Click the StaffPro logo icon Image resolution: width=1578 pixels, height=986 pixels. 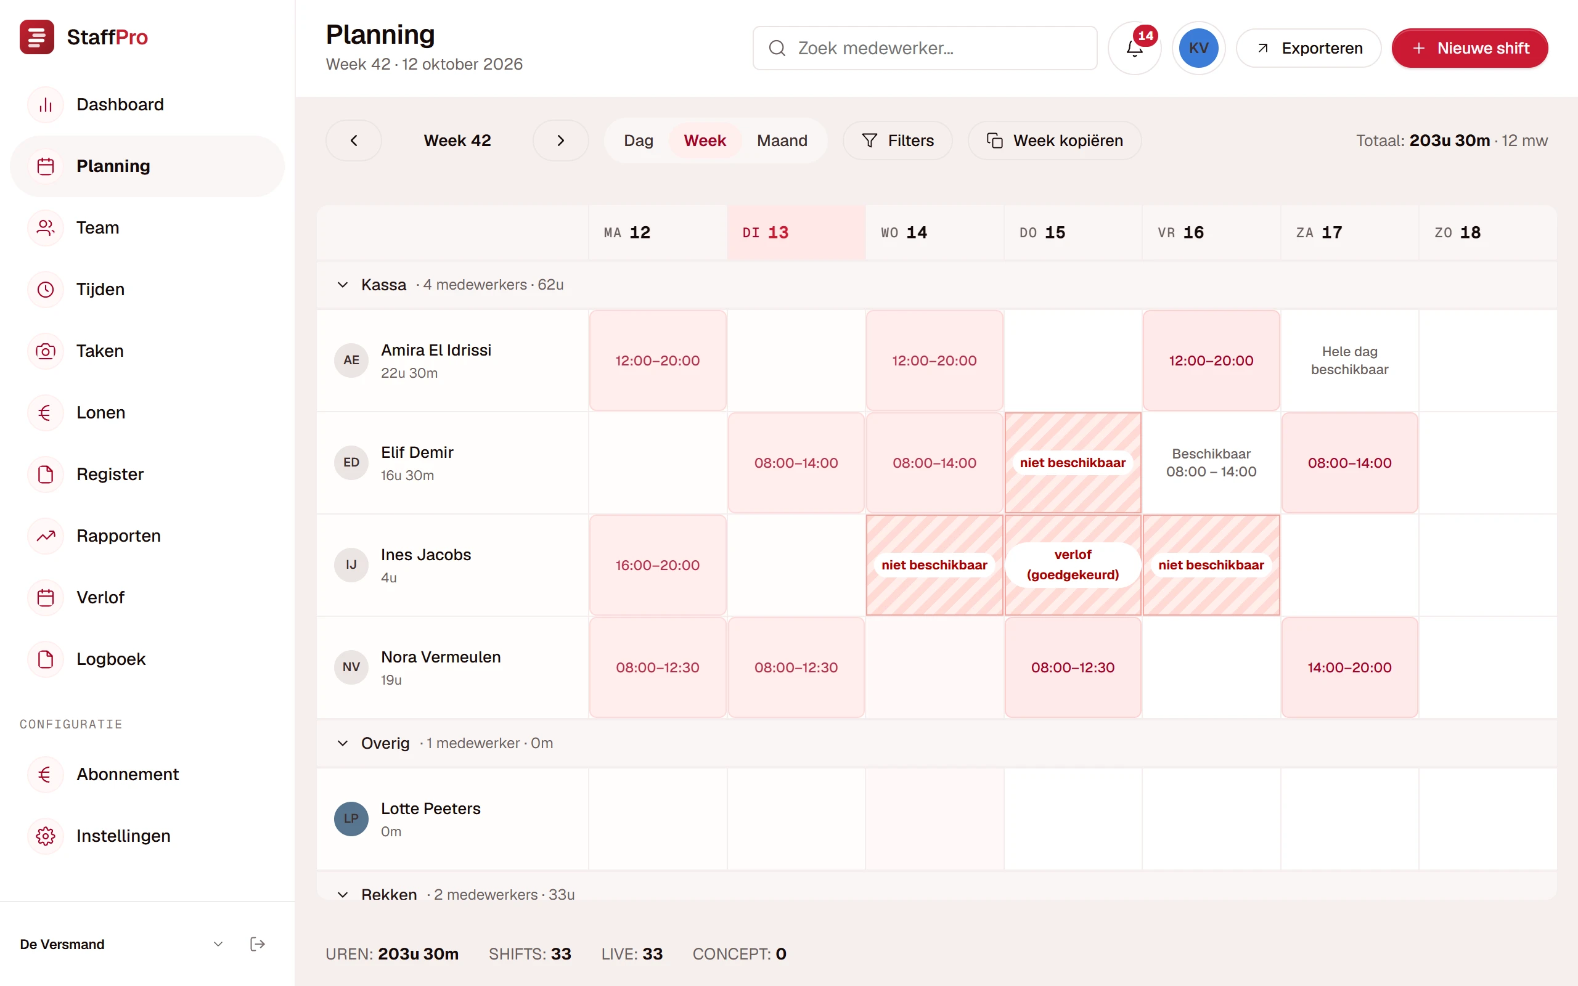(37, 37)
